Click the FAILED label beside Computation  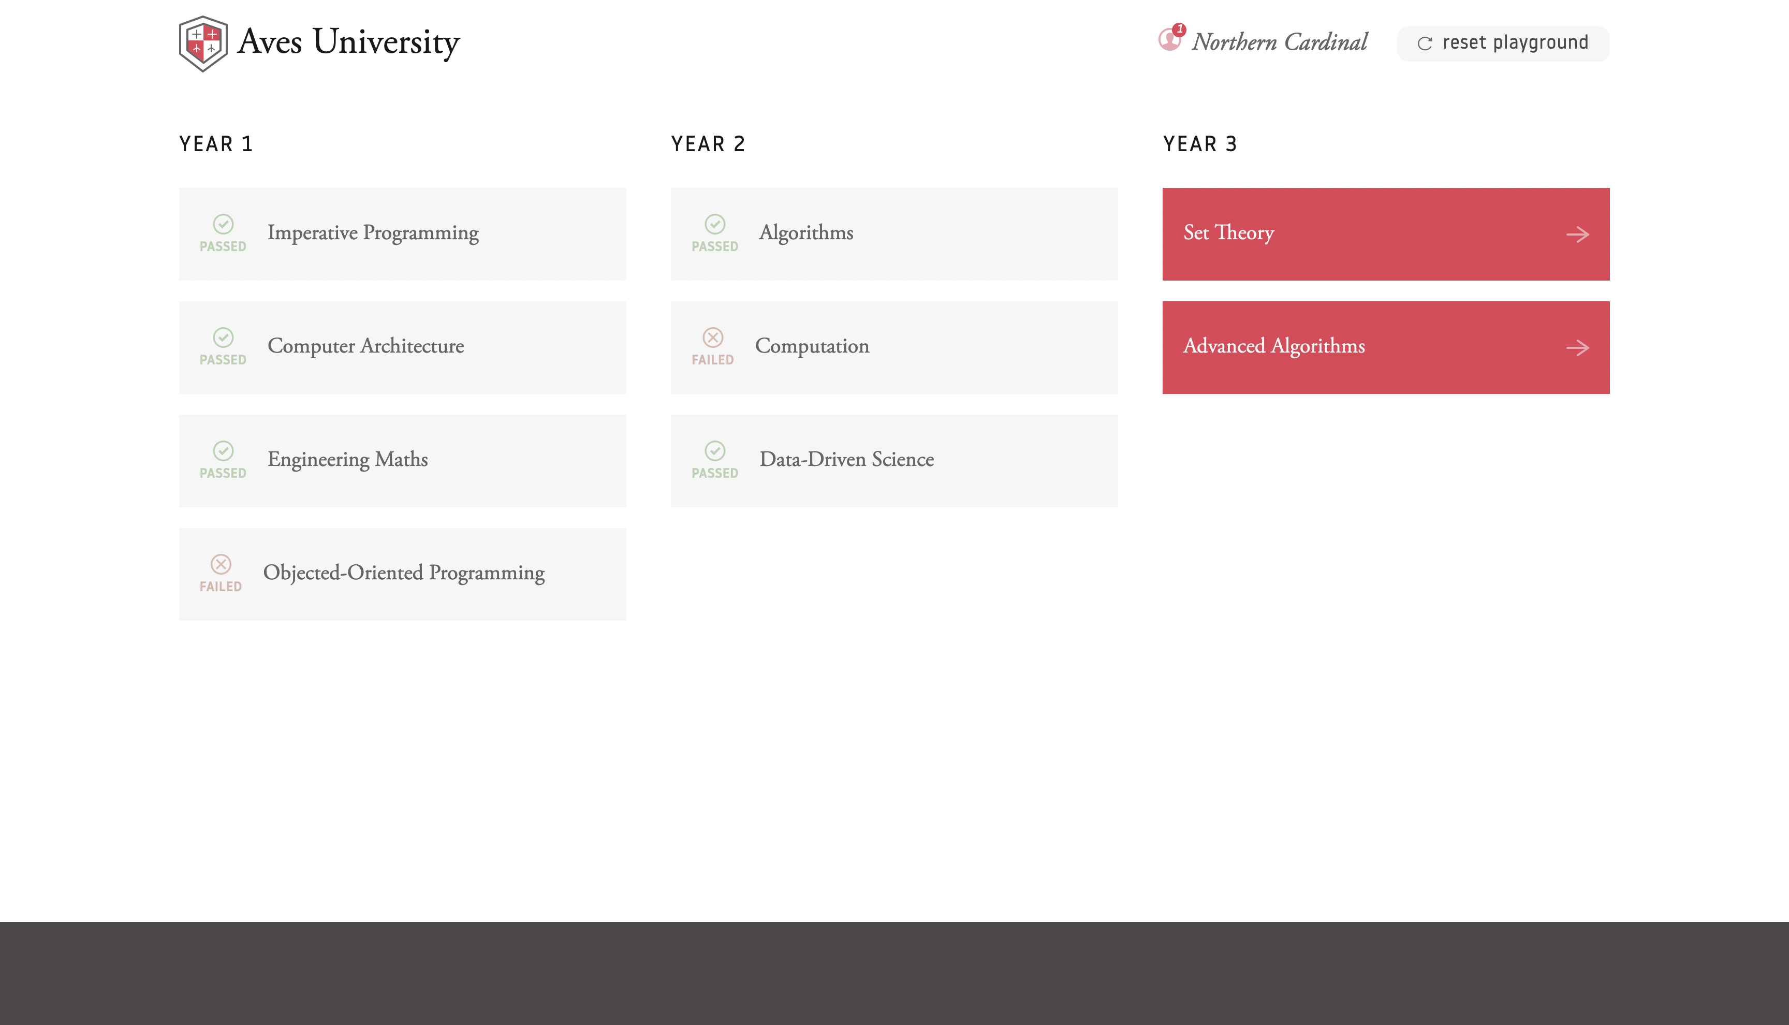[x=713, y=360]
